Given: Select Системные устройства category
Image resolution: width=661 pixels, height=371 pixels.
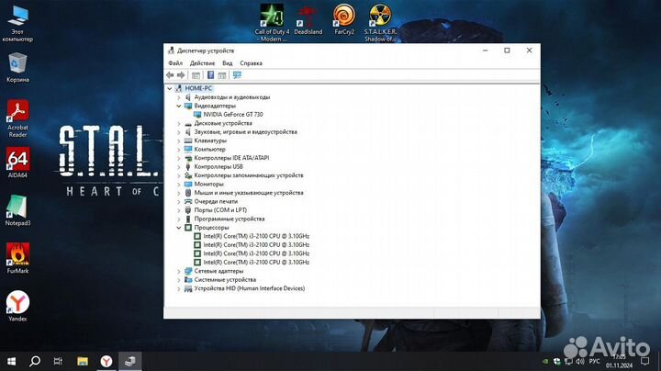Looking at the screenshot, I should [225, 279].
